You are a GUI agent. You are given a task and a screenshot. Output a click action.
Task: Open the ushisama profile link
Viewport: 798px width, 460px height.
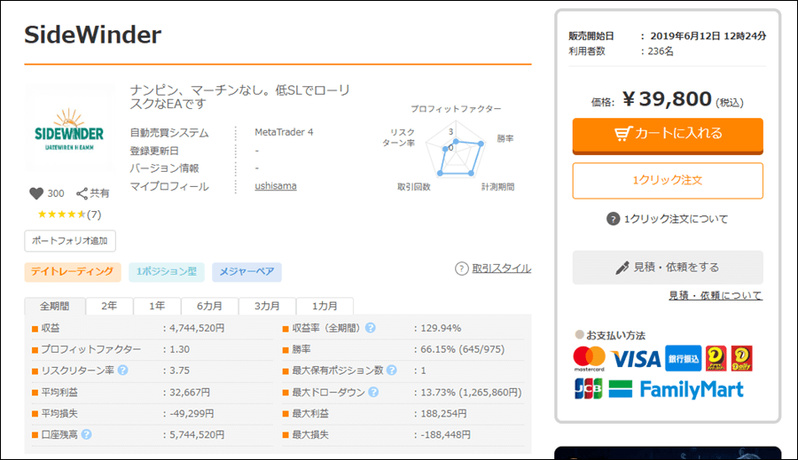[276, 186]
